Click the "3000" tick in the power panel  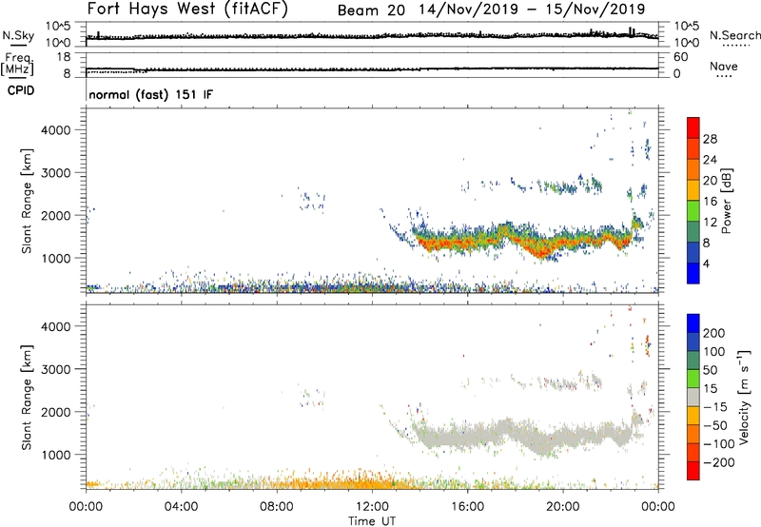(x=56, y=173)
